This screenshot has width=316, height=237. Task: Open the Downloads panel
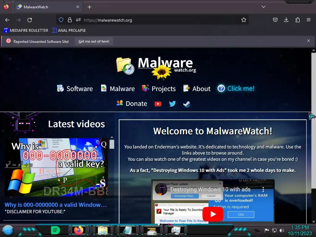(286, 20)
